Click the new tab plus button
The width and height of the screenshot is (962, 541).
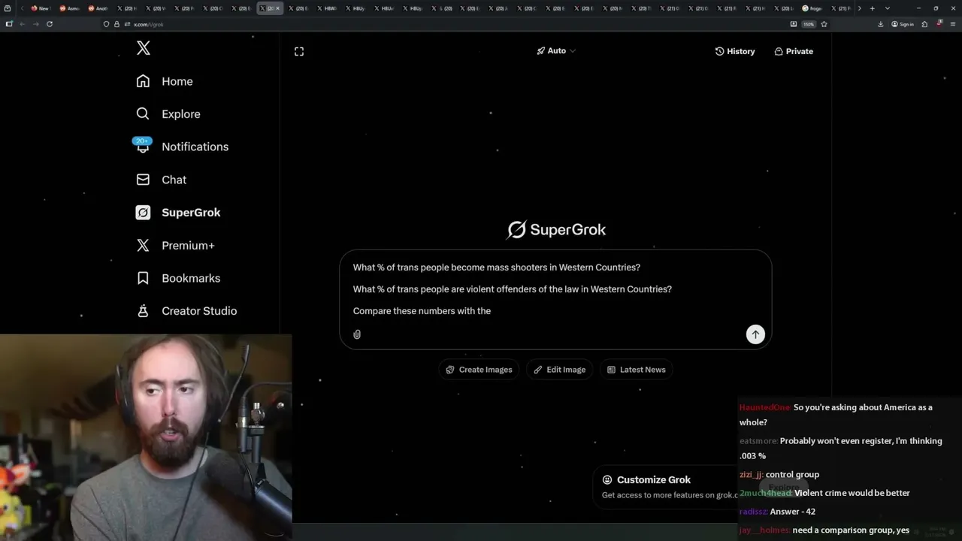click(872, 8)
